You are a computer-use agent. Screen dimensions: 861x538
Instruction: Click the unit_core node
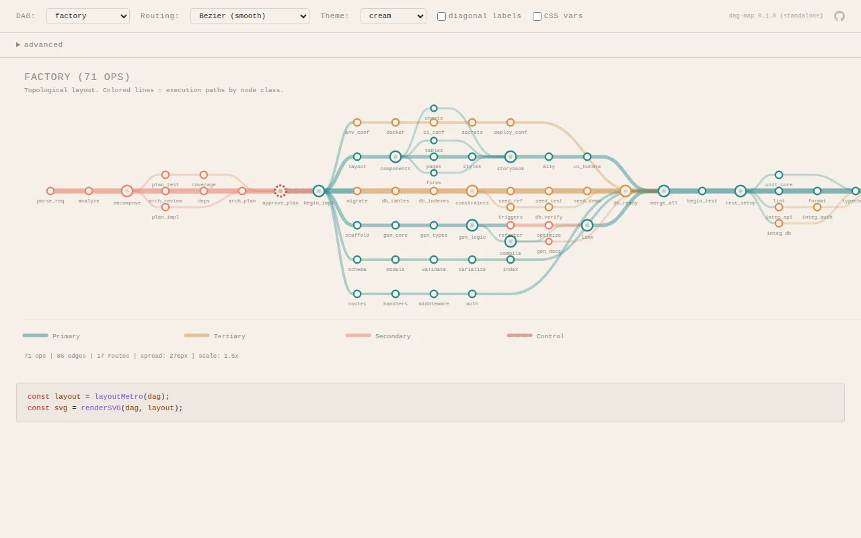(x=779, y=175)
